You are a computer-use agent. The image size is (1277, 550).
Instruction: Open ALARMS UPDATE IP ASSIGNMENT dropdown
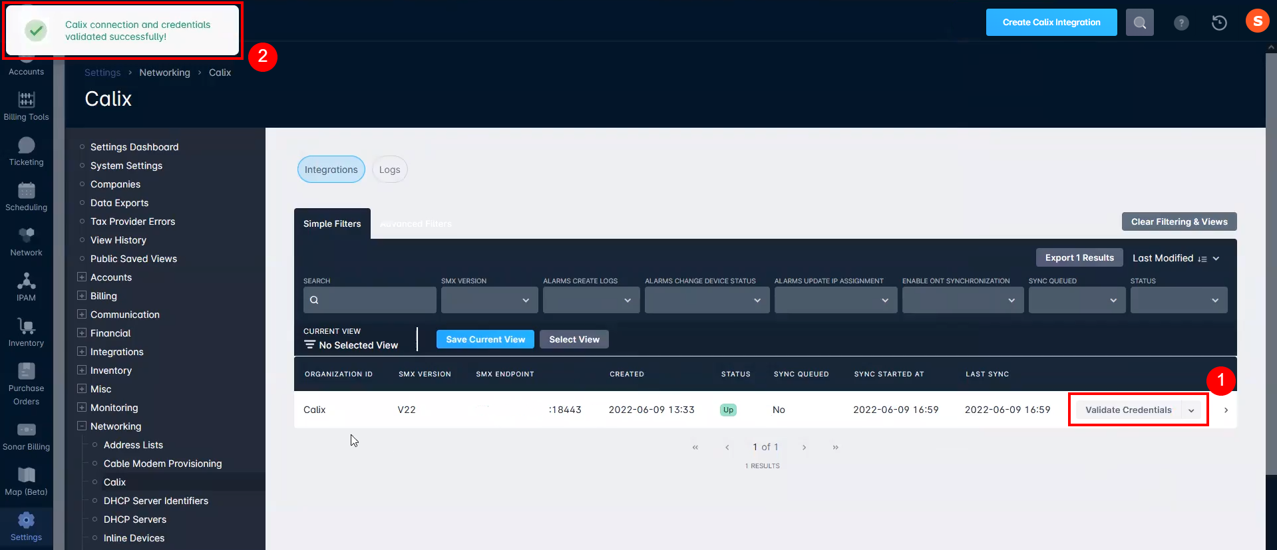pos(836,300)
